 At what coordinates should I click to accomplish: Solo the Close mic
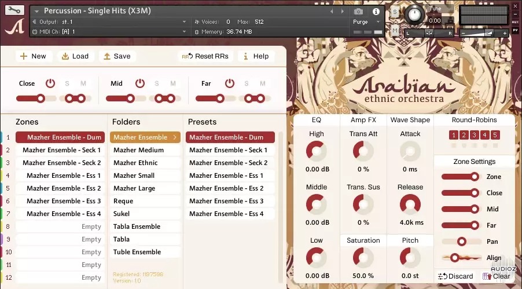[67, 83]
